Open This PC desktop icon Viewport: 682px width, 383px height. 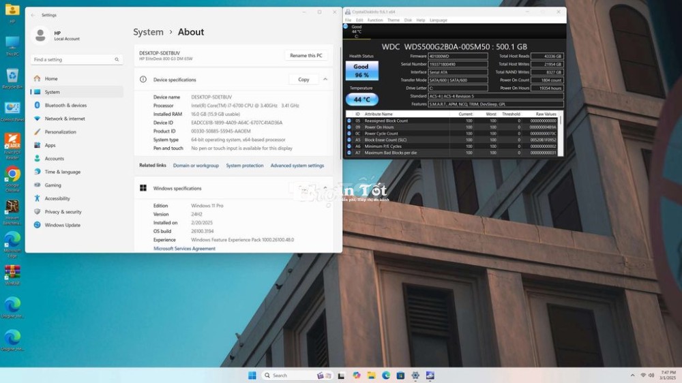pos(12,46)
